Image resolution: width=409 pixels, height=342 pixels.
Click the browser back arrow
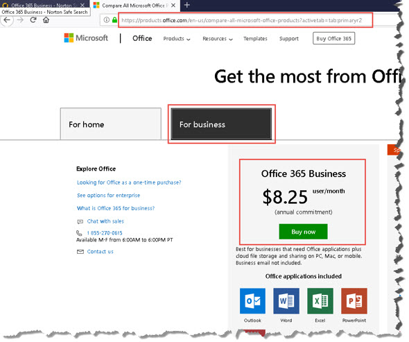(x=7, y=20)
